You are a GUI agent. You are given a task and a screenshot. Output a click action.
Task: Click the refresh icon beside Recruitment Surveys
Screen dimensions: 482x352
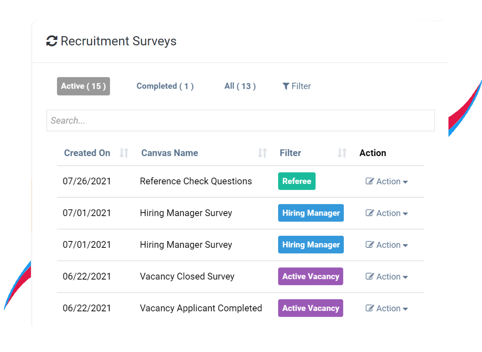point(51,41)
